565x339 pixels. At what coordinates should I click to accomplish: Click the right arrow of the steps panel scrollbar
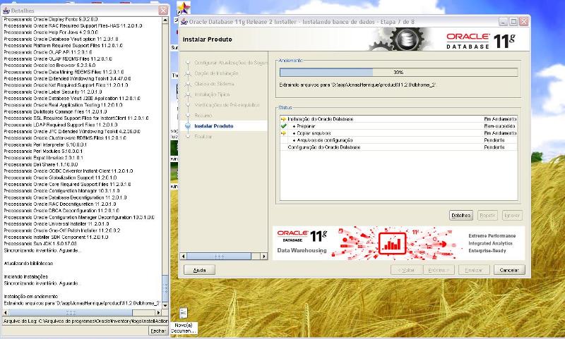pos(264,257)
